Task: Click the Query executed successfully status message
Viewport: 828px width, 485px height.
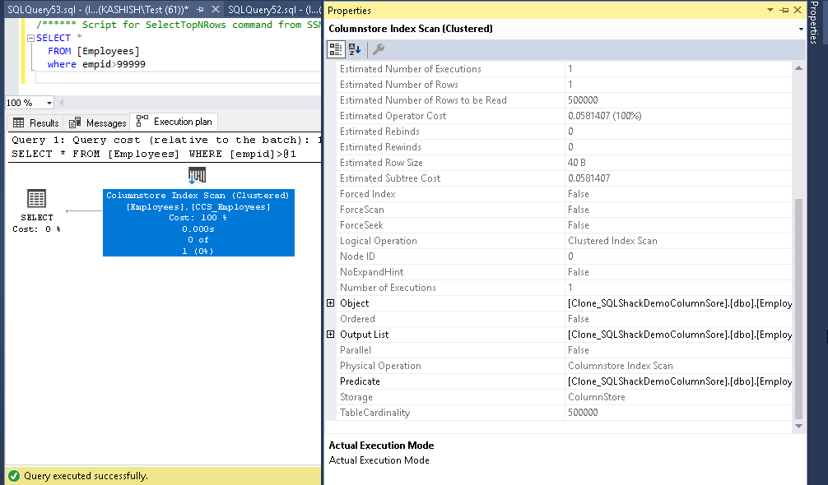Action: coord(86,476)
